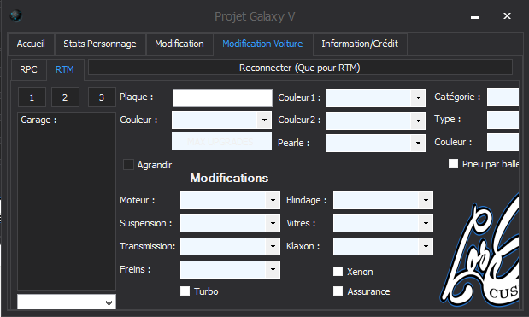Expand the Transmission dropdown
Viewport: 529px width, 317px height.
pos(230,247)
